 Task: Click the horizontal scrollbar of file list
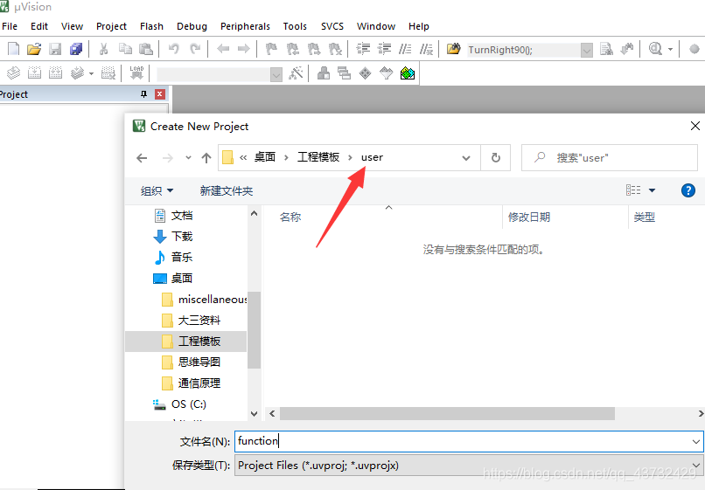(447, 413)
